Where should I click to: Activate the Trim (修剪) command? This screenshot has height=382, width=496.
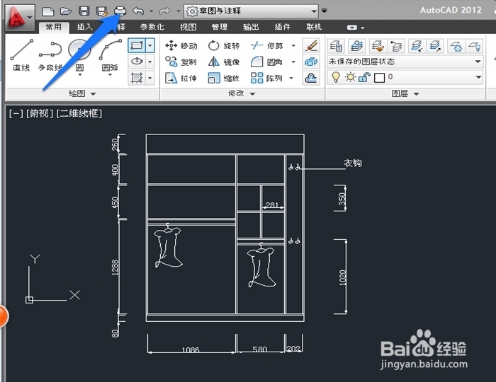click(x=266, y=46)
